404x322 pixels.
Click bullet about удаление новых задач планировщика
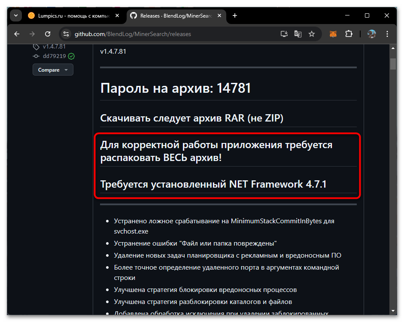tap(228, 255)
